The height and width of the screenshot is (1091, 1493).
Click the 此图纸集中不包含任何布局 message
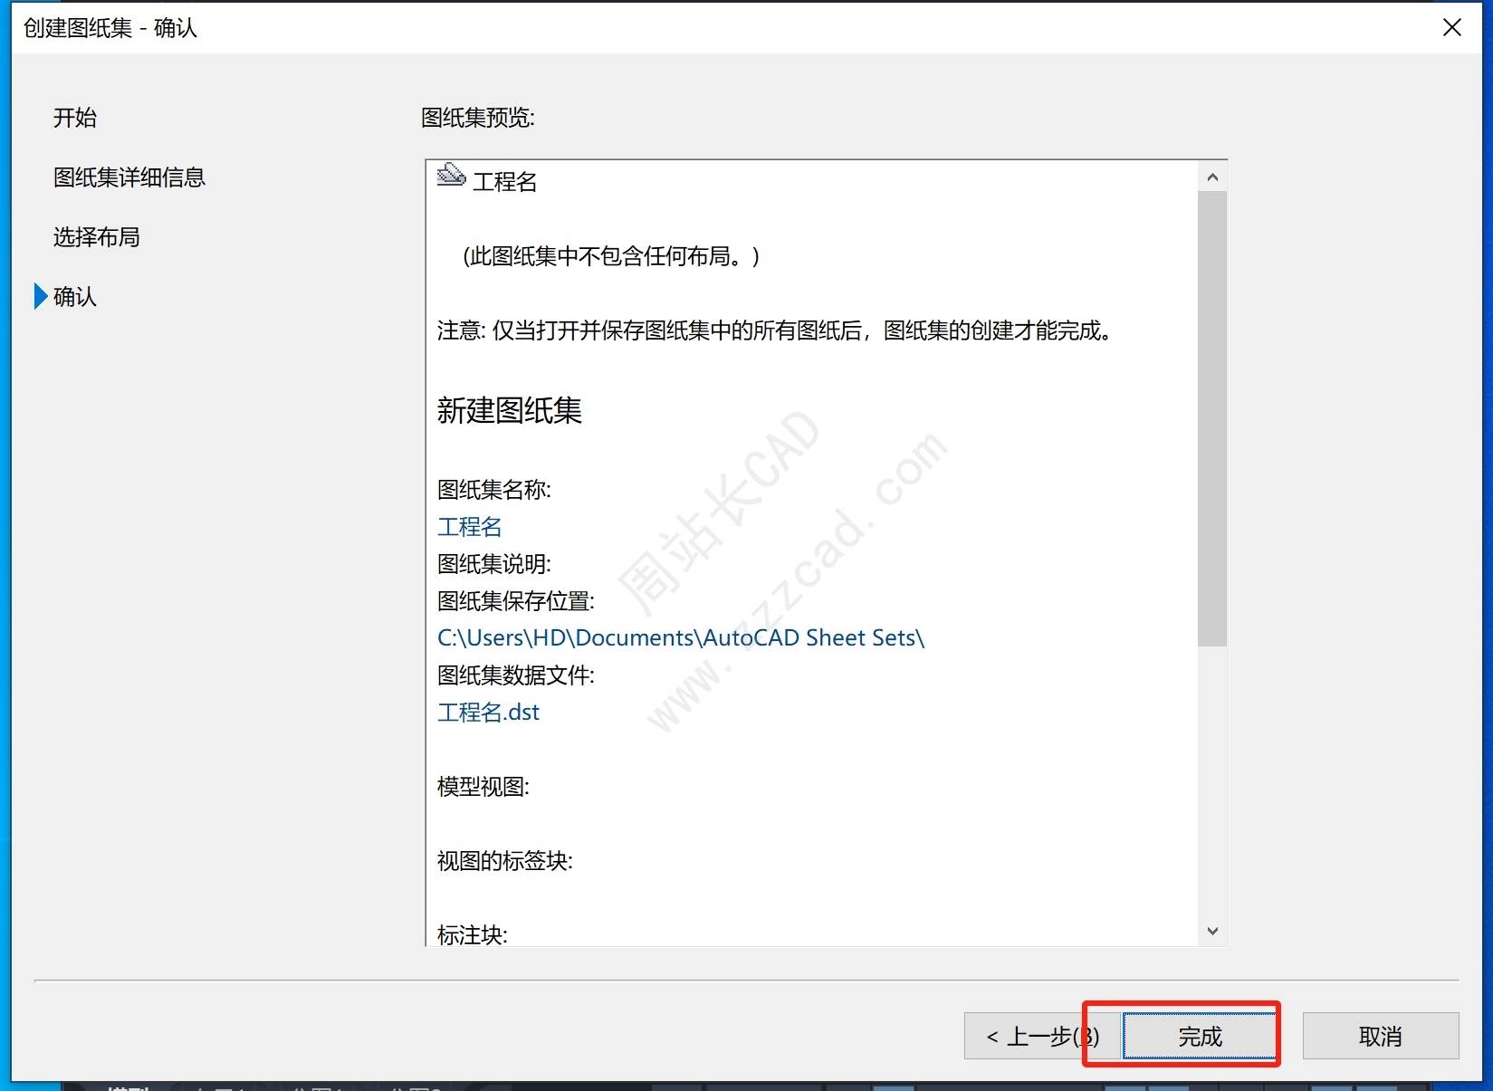(x=611, y=256)
